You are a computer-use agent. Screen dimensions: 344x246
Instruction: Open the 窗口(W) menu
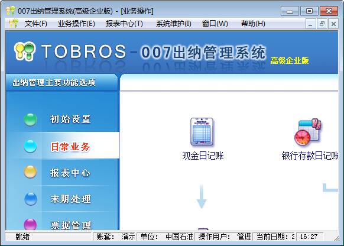(x=215, y=24)
